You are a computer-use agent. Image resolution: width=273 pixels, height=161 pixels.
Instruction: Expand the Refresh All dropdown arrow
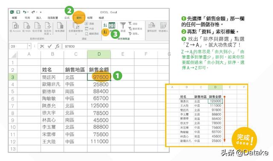pos(76,34)
